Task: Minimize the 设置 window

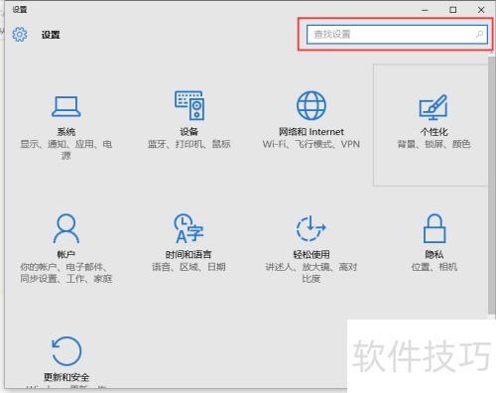Action: [425, 10]
